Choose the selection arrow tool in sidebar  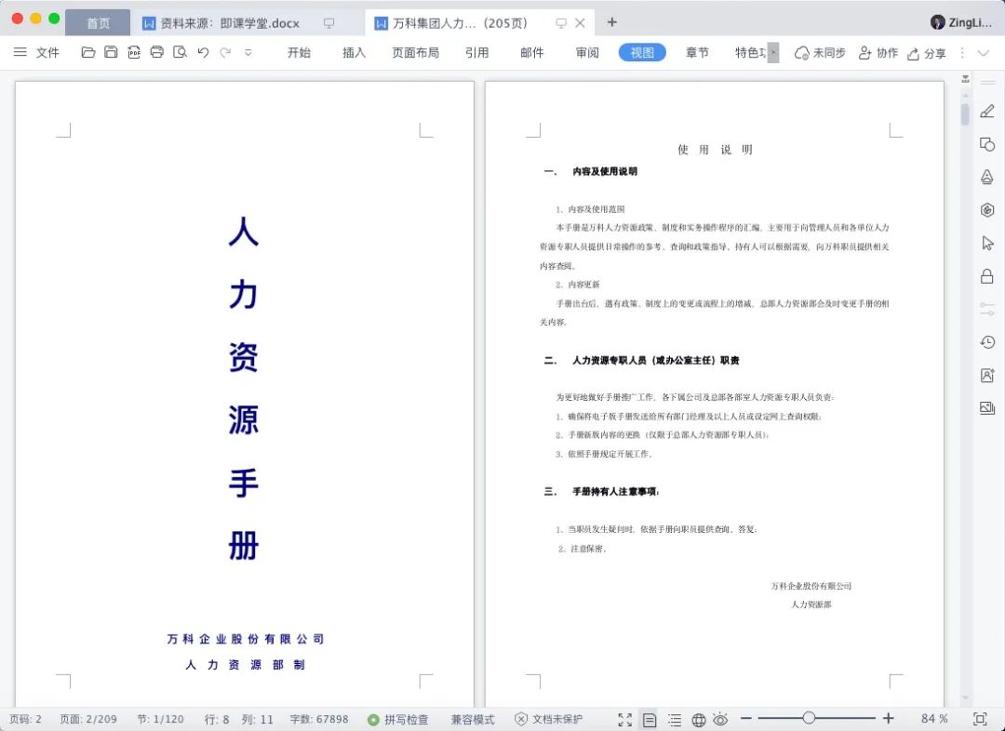pos(987,243)
